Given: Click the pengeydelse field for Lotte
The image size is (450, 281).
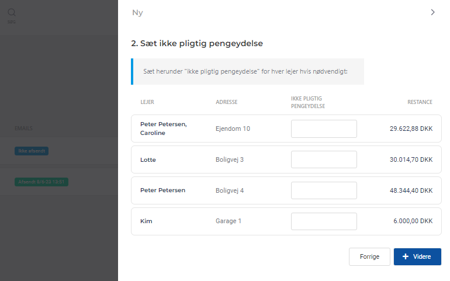Looking at the screenshot, I should click(324, 159).
